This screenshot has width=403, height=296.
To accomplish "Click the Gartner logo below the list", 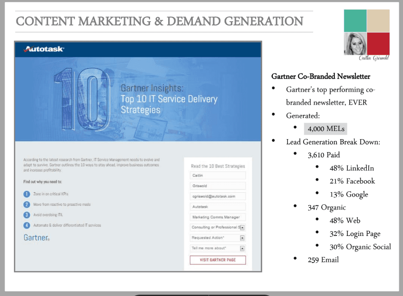I will click(x=36, y=238).
